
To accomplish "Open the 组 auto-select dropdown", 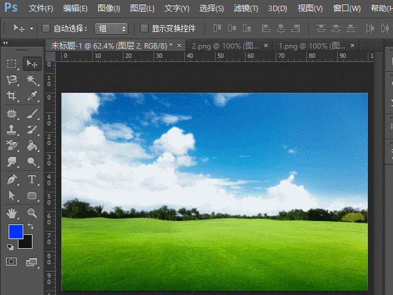I will [x=111, y=28].
